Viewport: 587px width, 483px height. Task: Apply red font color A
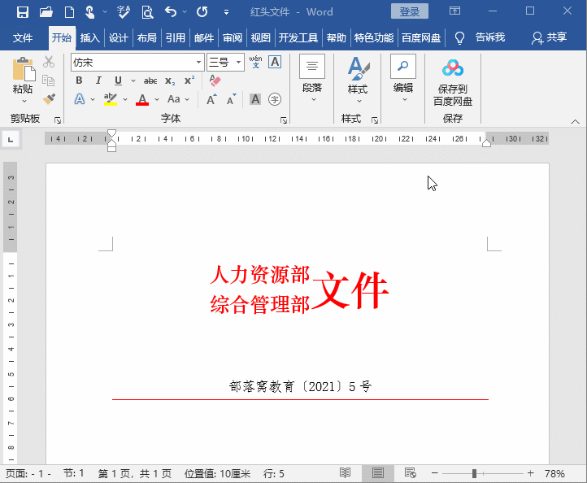(142, 99)
